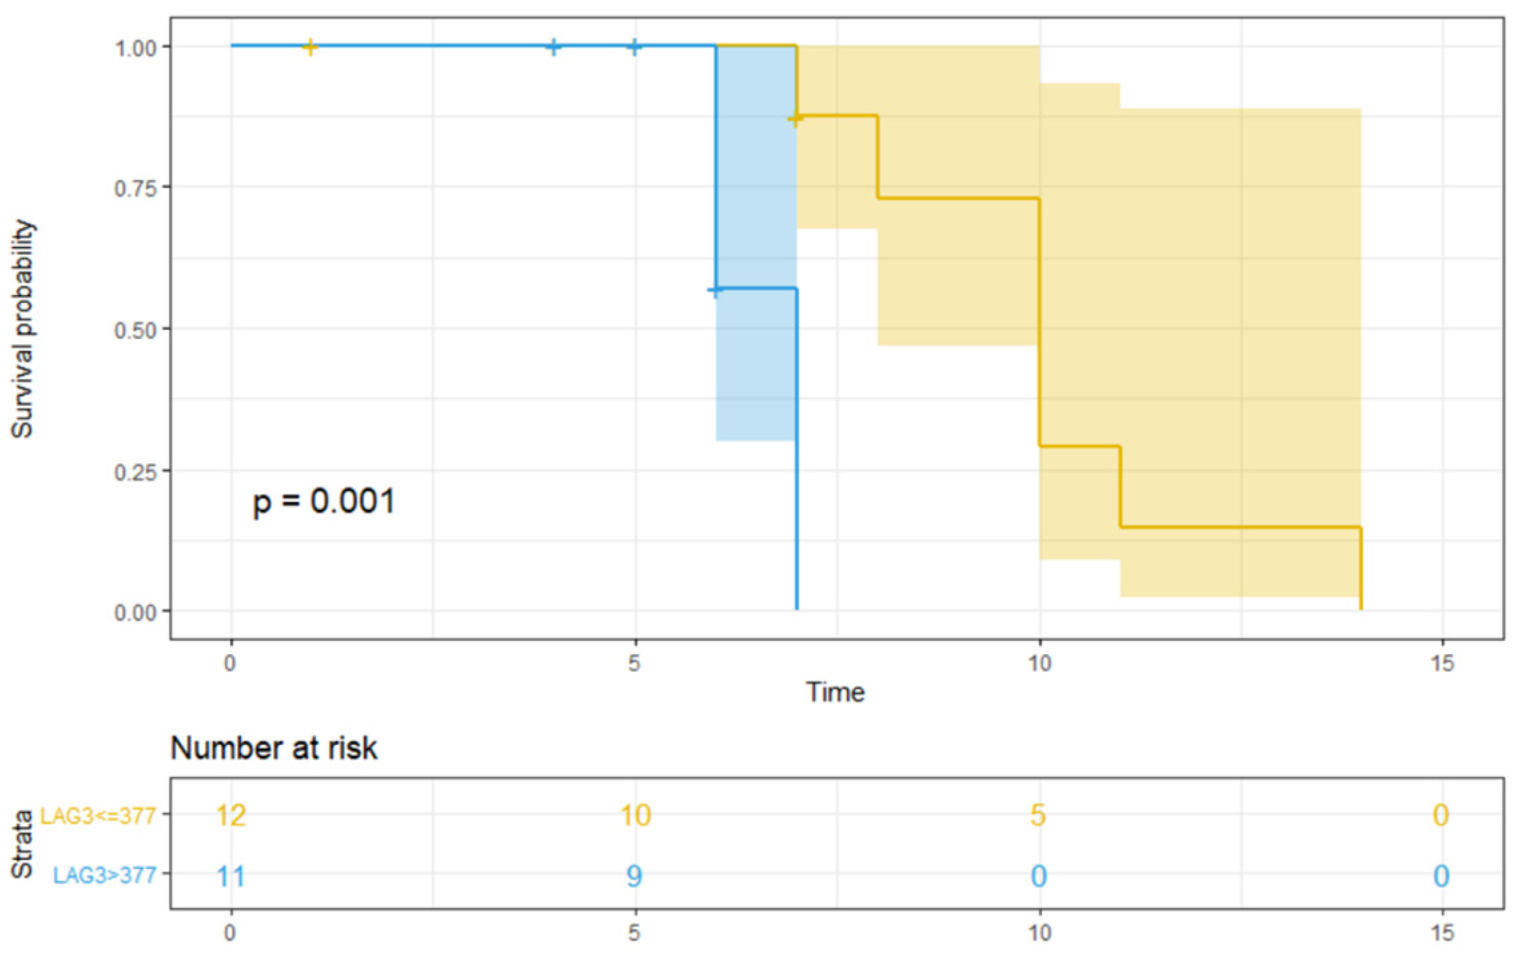The width and height of the screenshot is (1516, 955).
Task: Click the yellow at-risk count 12
Action: click(231, 815)
